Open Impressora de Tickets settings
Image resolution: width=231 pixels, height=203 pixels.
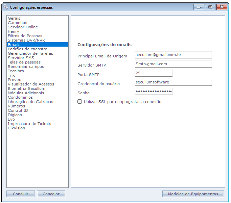[x=29, y=124]
